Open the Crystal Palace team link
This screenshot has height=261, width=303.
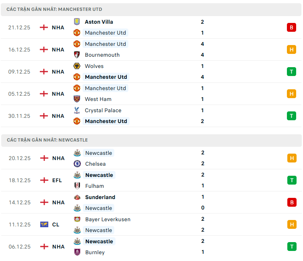[x=103, y=110]
